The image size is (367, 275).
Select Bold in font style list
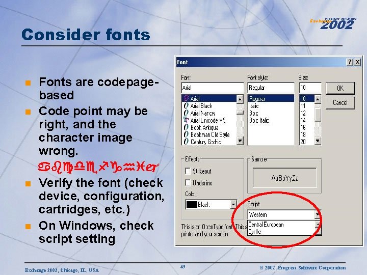click(x=271, y=113)
